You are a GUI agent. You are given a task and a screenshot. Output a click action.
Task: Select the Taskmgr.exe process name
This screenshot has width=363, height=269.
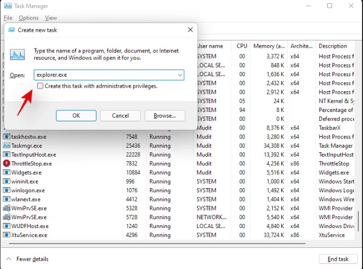click(x=26, y=146)
